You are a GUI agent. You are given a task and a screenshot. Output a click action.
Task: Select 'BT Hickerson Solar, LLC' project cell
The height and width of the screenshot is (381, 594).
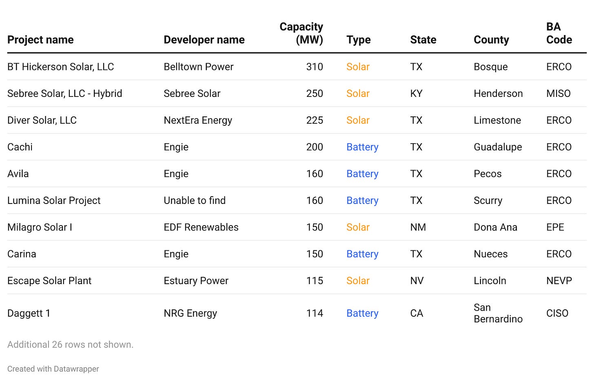[x=60, y=67]
